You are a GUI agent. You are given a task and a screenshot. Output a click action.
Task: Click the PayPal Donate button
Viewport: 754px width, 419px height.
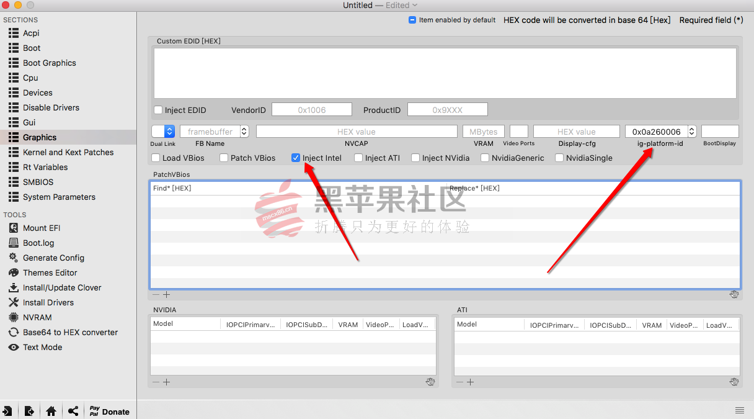[109, 411]
